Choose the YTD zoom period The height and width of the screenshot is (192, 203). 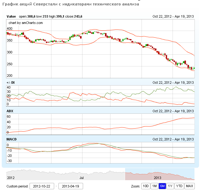click(x=179, y=186)
